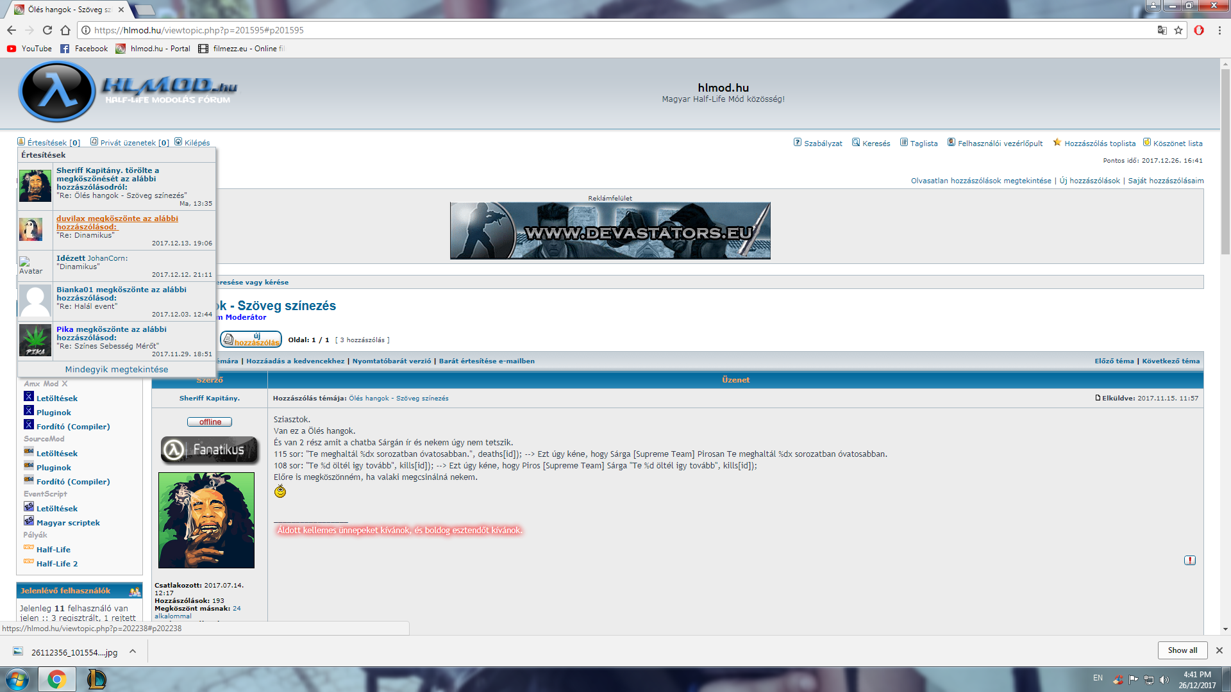Click Show all downloads button
This screenshot has height=692, width=1231.
1182,650
